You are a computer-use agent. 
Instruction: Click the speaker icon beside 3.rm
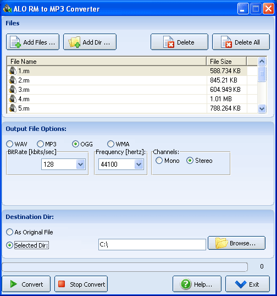click(13, 90)
